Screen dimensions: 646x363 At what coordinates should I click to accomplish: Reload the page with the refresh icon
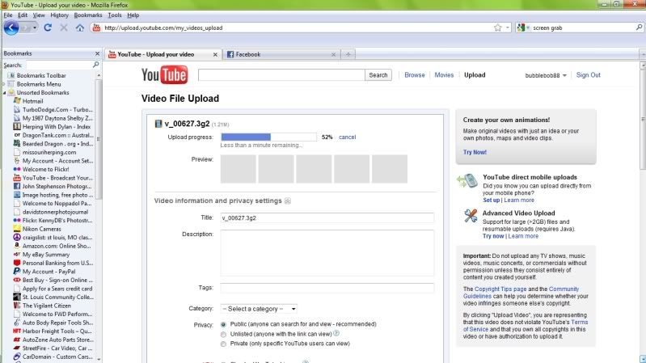(48, 27)
